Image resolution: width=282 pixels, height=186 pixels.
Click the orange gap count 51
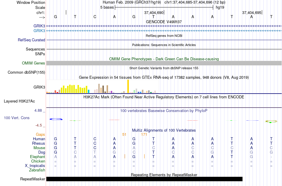[x=124, y=135]
